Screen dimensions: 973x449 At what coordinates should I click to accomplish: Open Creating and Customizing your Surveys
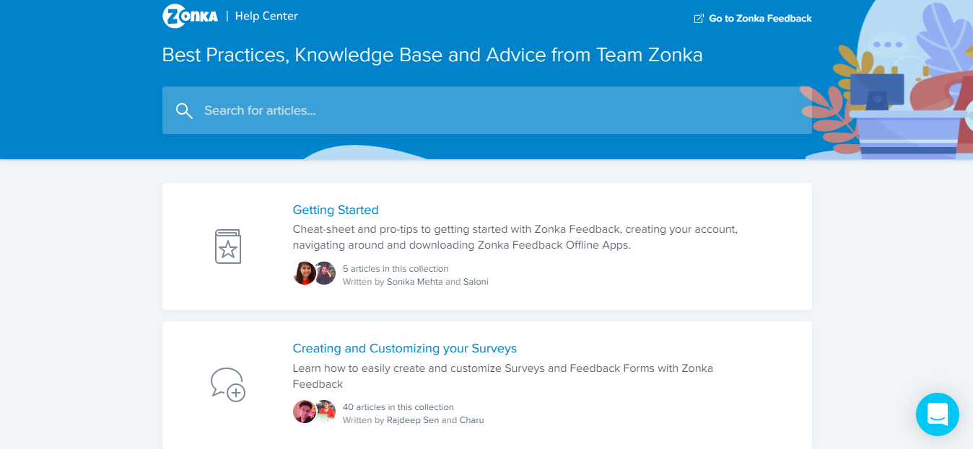405,349
